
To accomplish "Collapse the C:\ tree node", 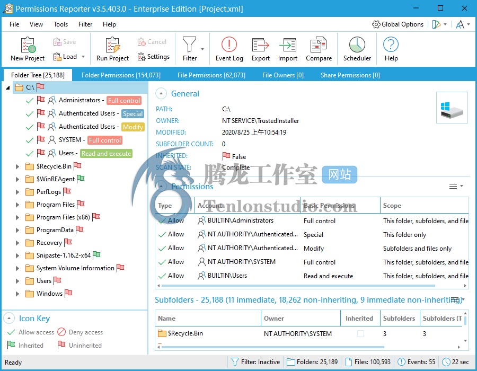I will (x=8, y=88).
